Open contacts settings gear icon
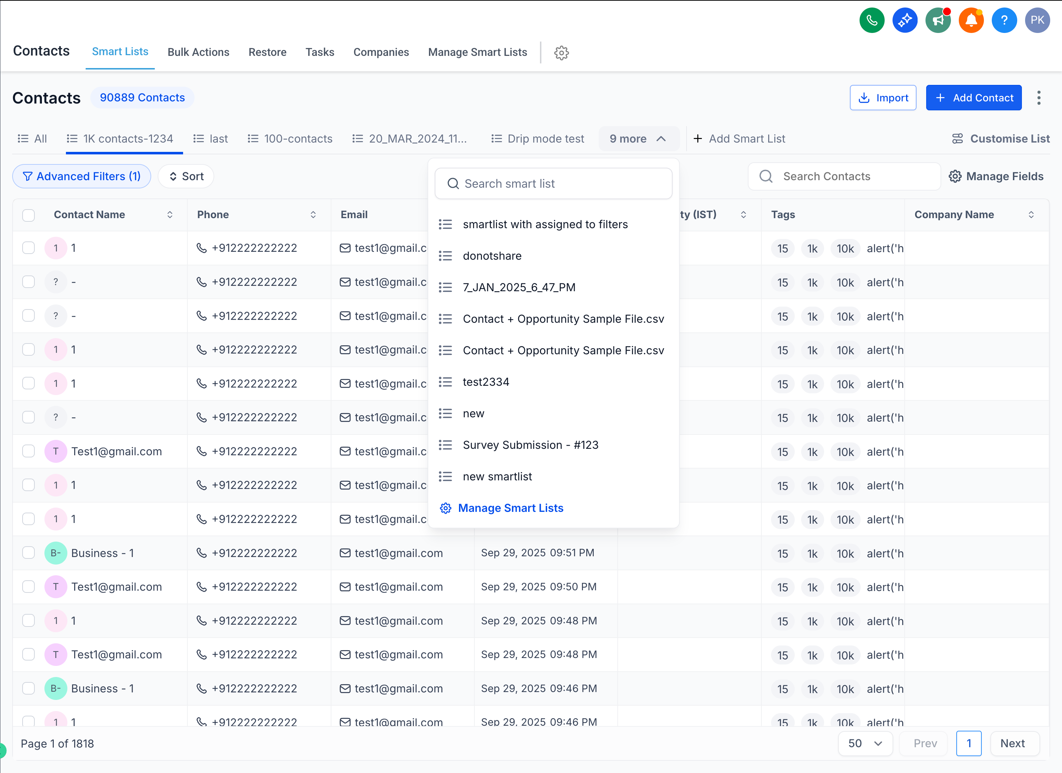The width and height of the screenshot is (1062, 773). pyautogui.click(x=561, y=52)
